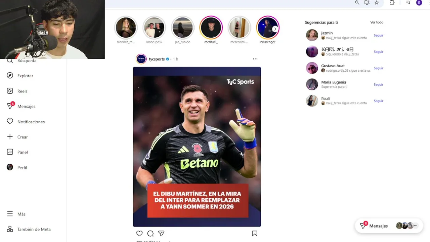
Task: Open comments with the speech bubble icon
Action: [x=150, y=233]
